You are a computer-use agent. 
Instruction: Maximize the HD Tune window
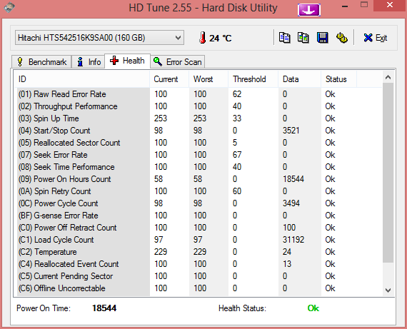click(364, 5)
